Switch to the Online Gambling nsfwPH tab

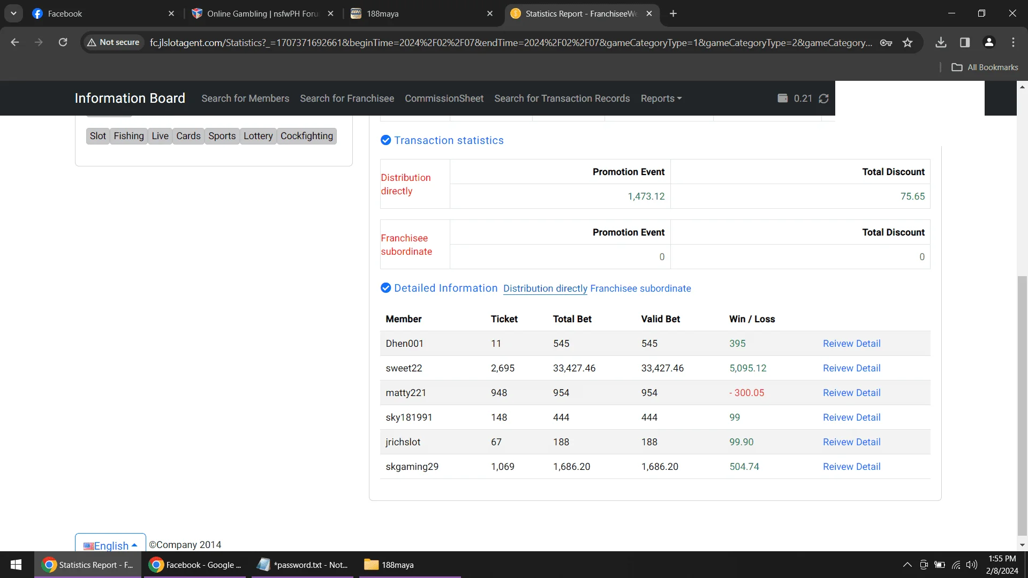[262, 13]
